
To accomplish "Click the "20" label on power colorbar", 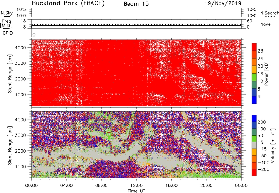I will [260, 66].
